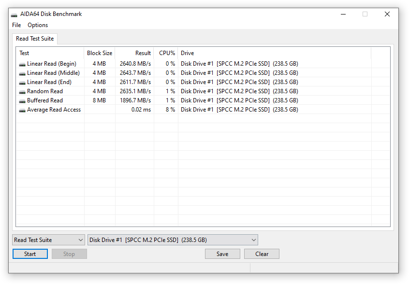
Task: Click the Linear Read (Begin) disk icon
Action: (22, 64)
